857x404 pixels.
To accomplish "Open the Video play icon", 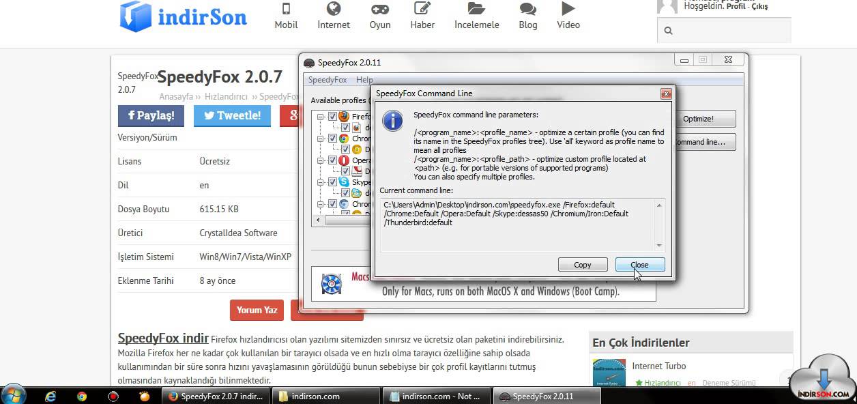I will point(568,9).
